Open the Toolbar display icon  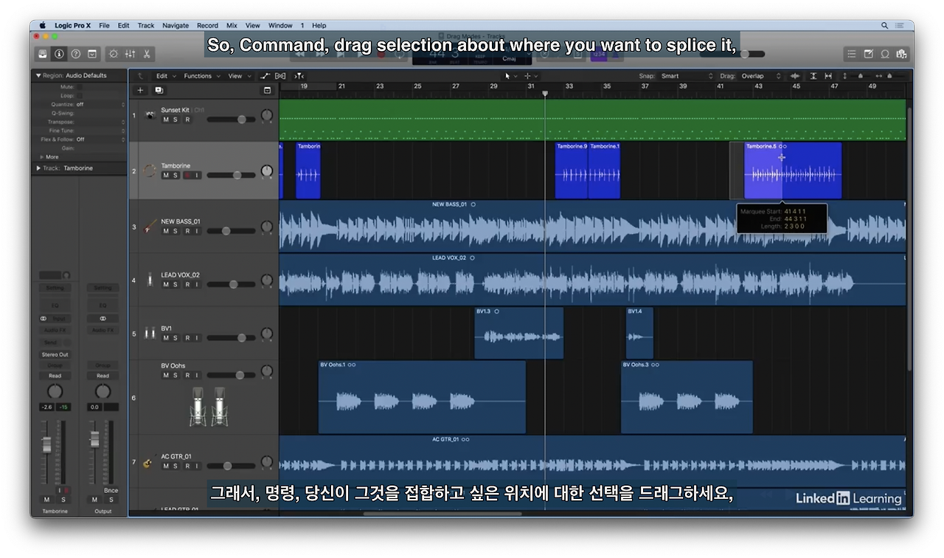click(92, 54)
